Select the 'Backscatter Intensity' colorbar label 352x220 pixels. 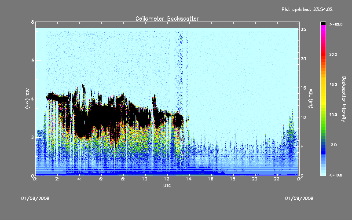(344, 99)
